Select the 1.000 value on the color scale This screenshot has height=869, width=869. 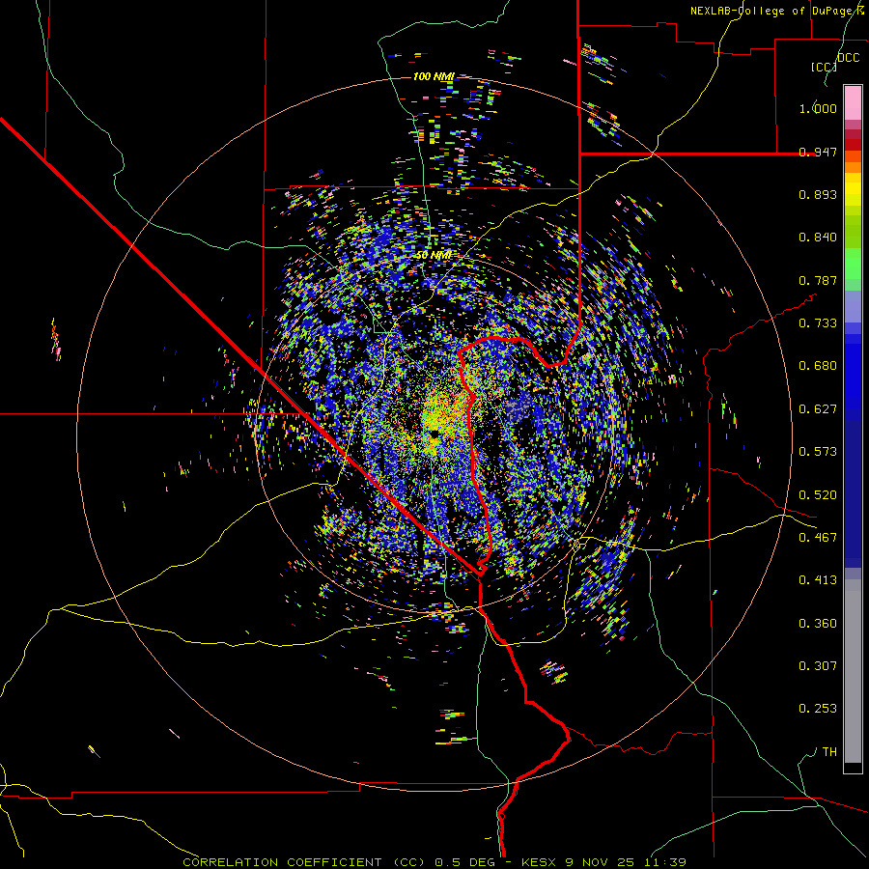818,108
